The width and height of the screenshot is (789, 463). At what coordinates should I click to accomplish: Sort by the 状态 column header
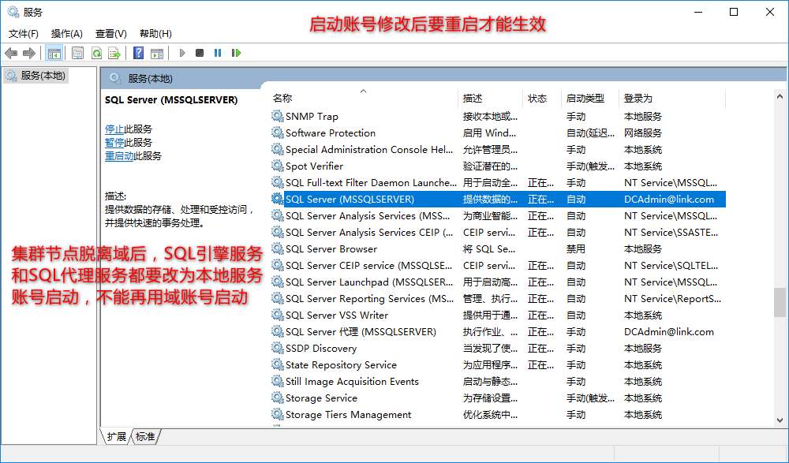tap(543, 98)
